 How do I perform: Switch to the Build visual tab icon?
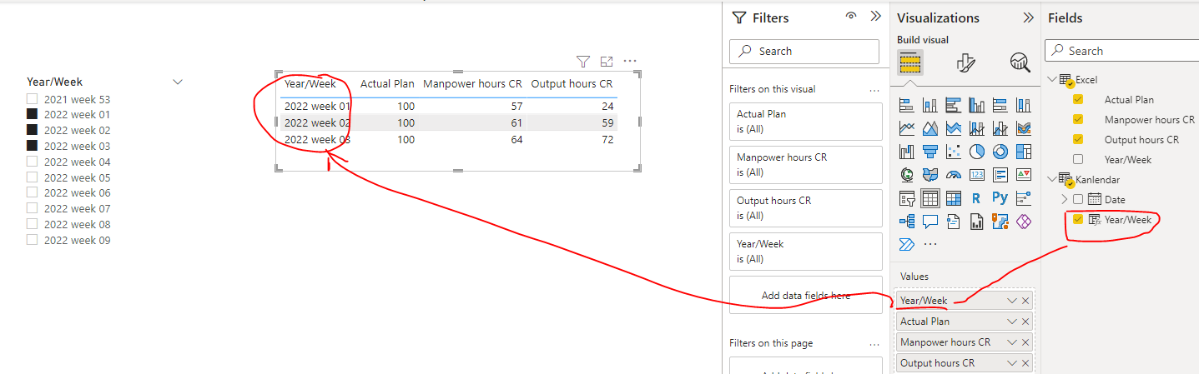pos(909,62)
